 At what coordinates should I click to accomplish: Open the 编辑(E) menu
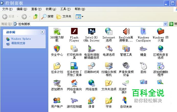tap(22, 9)
